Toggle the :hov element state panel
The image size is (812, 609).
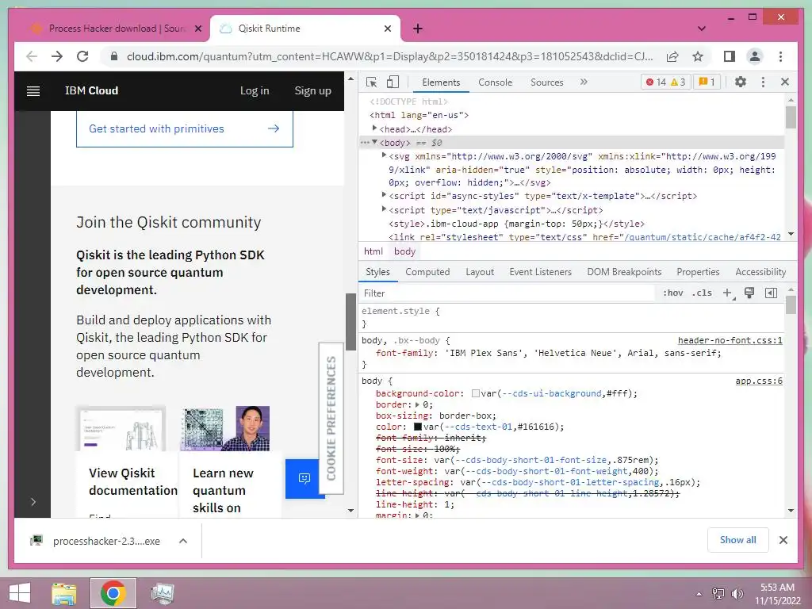(x=672, y=293)
